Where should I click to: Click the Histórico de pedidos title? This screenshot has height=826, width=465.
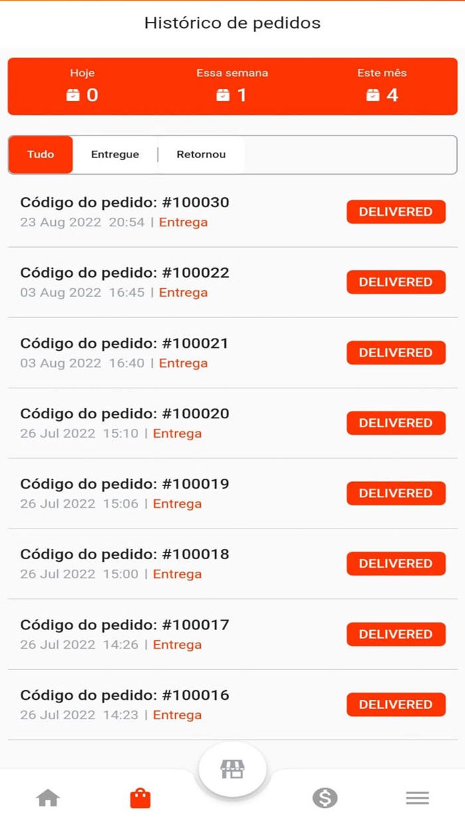click(x=232, y=23)
